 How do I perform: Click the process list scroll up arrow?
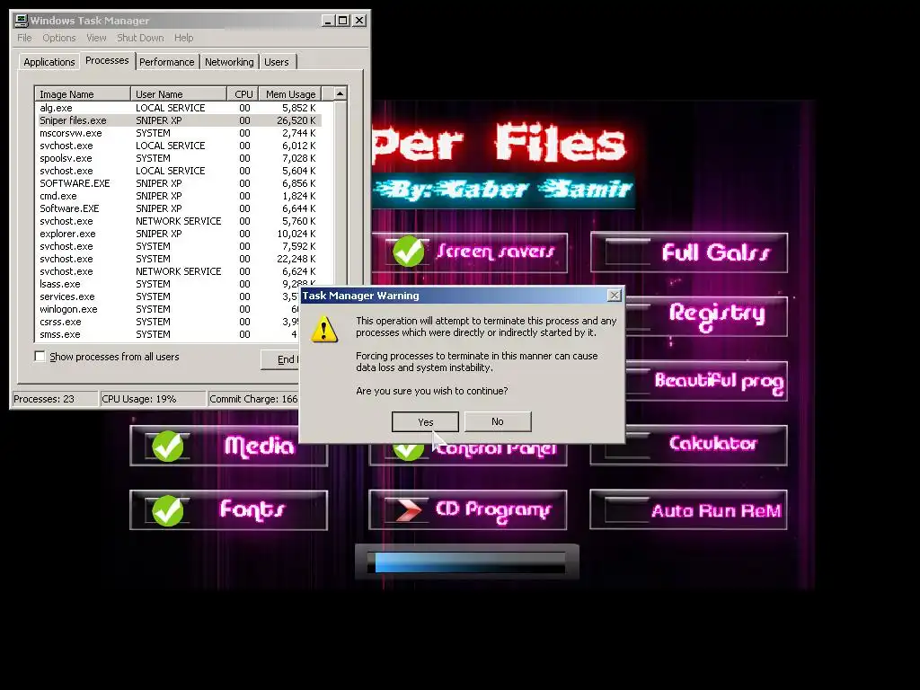pyautogui.click(x=340, y=93)
